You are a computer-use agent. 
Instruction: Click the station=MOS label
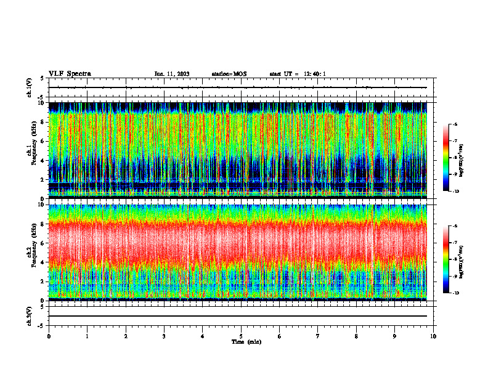click(x=229, y=74)
